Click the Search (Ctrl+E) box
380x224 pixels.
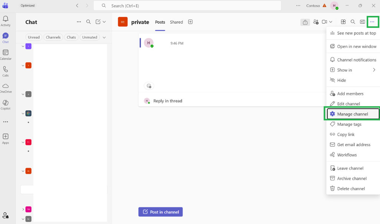tap(187, 6)
